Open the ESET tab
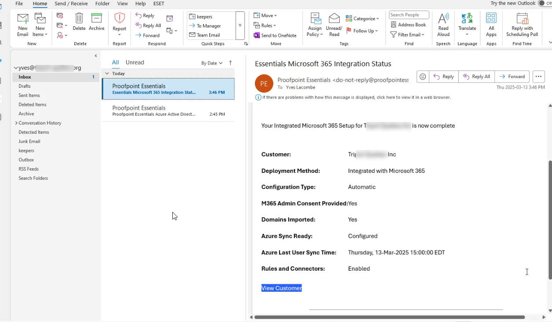The image size is (552, 322). [159, 4]
